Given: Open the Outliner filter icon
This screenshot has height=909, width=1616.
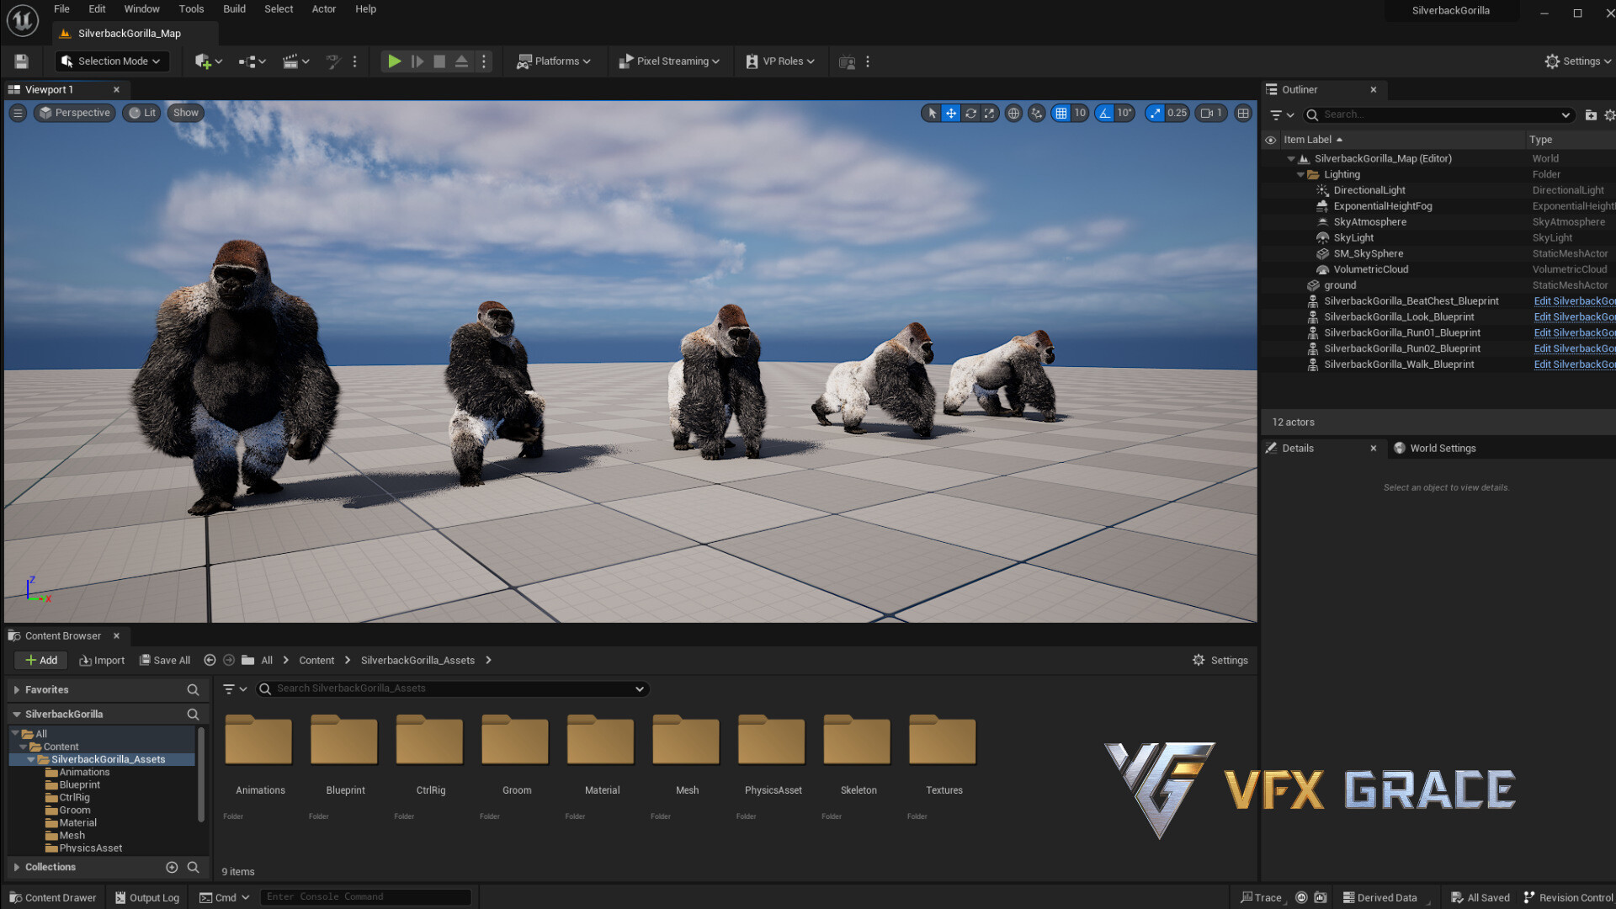Looking at the screenshot, I should coord(1278,114).
